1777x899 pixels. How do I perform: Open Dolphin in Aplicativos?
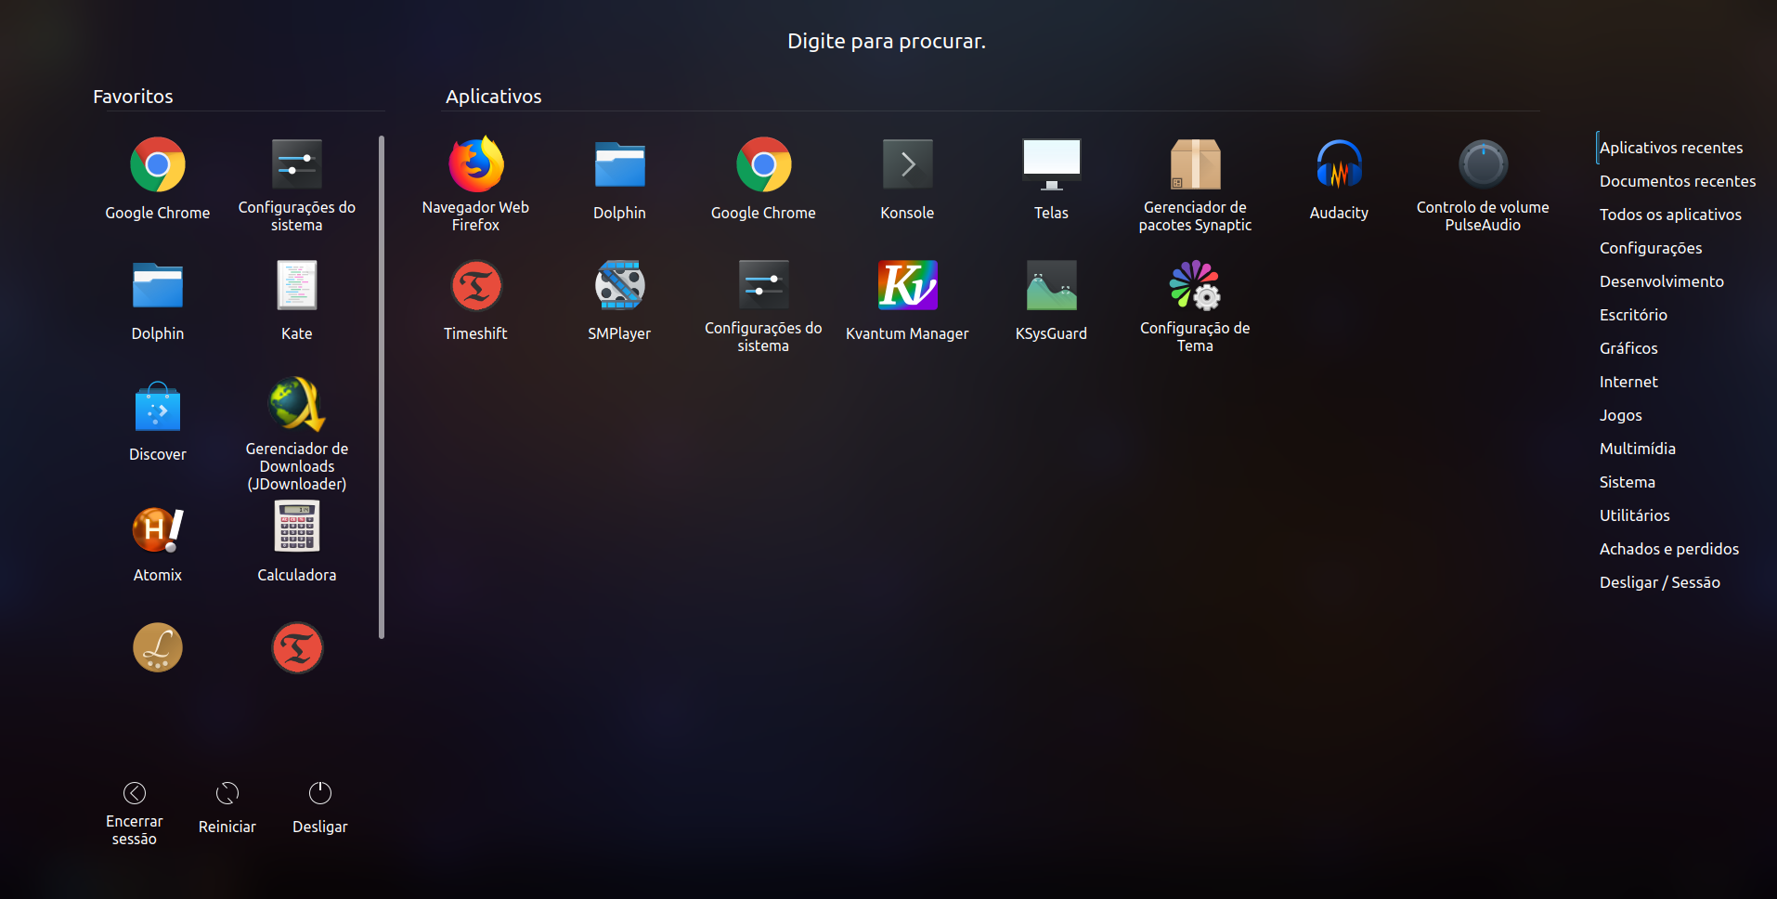tap(619, 179)
